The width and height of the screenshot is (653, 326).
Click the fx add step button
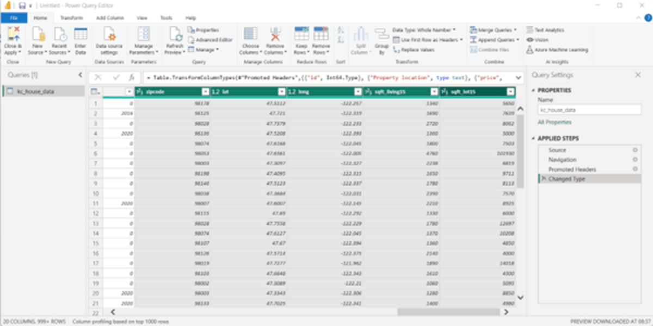[131, 77]
